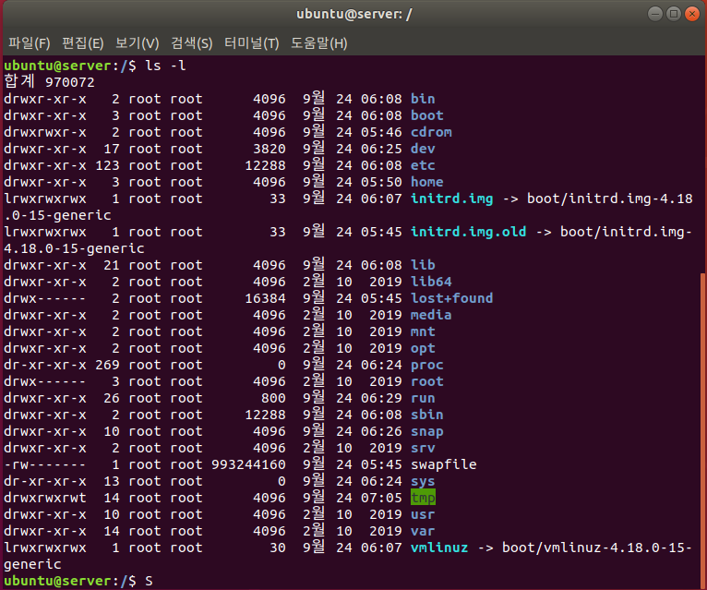The image size is (707, 590).
Task: Click the highlighted 'tmp' directory name
Action: click(423, 498)
